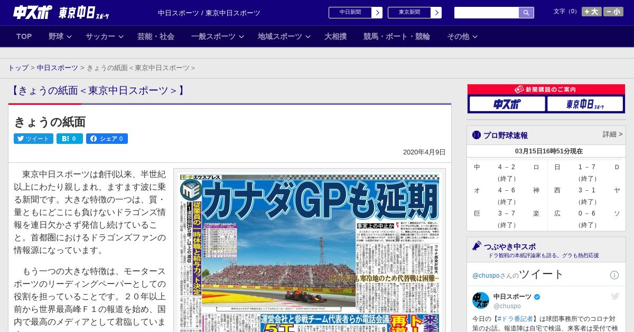The width and height of the screenshot is (634, 332).
Task: Open the 中日スポーツ / 東京中日スポーツ header text
Action: [209, 13]
